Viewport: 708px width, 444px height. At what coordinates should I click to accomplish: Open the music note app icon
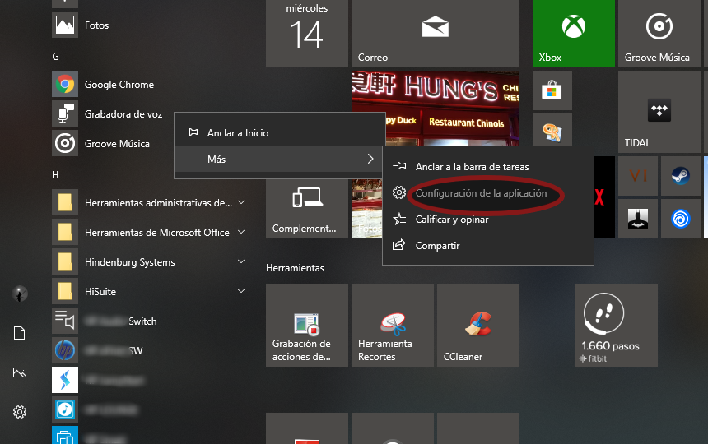pos(65,409)
